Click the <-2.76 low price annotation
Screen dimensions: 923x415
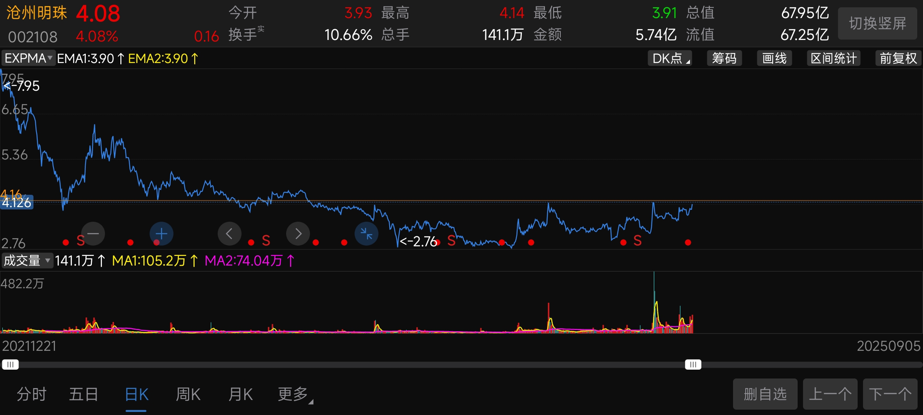click(x=418, y=241)
